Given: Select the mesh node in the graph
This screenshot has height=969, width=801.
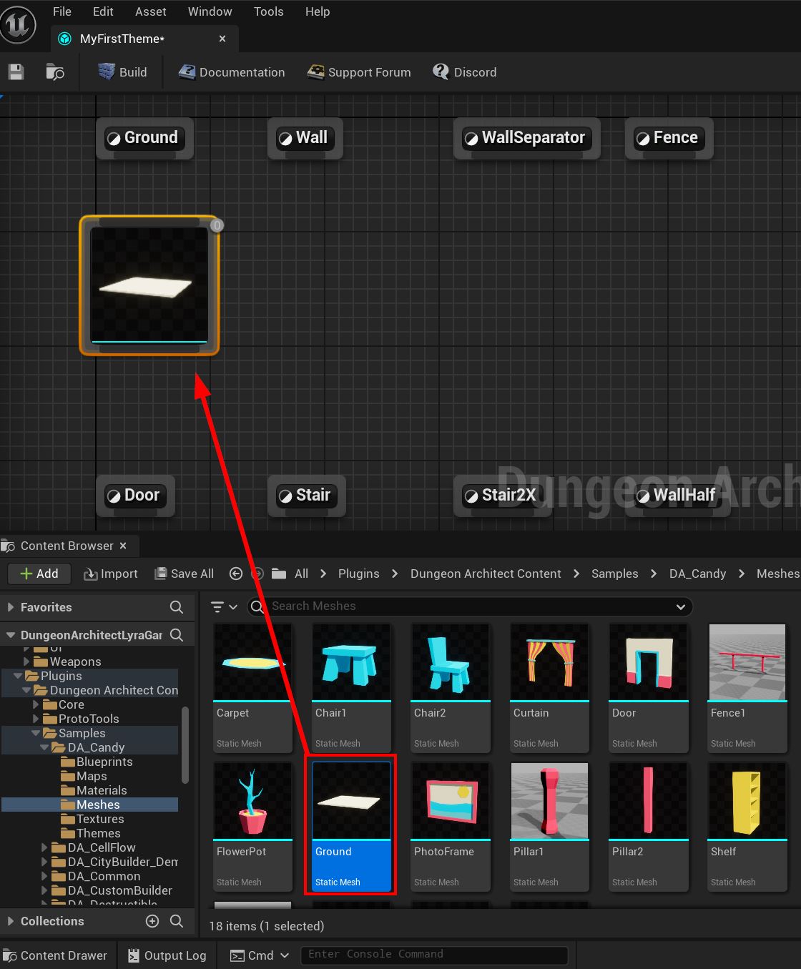Looking at the screenshot, I should coord(149,285).
